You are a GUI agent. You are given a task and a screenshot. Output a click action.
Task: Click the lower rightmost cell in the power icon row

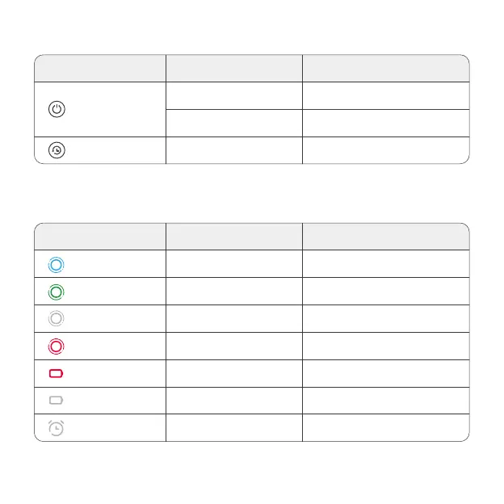tap(386, 123)
